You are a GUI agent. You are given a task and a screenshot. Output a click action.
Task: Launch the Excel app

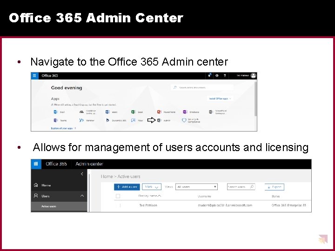137,112
